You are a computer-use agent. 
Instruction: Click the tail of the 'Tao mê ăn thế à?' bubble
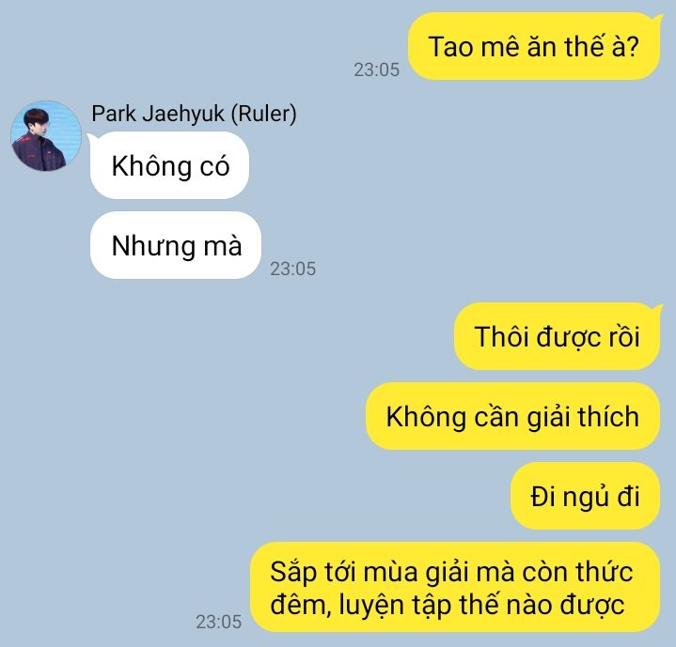[658, 18]
